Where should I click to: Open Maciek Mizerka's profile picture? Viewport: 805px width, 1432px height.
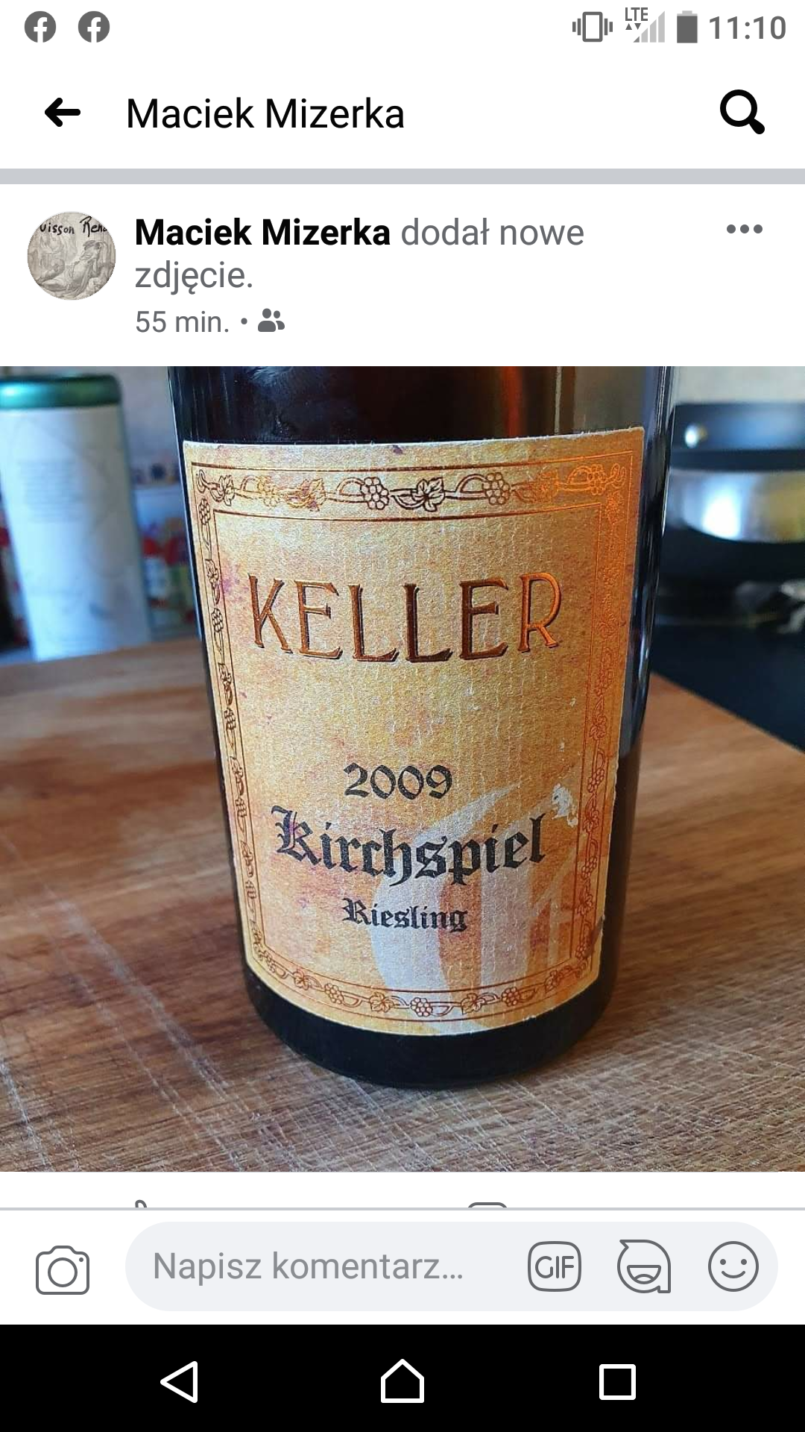pos(72,256)
